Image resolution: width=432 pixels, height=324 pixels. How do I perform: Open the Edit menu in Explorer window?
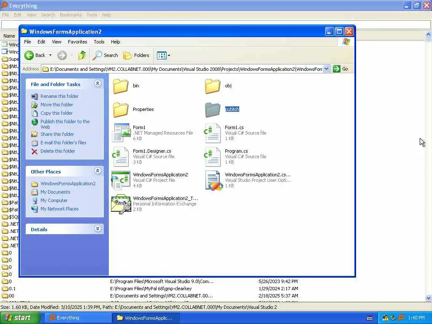click(x=41, y=42)
